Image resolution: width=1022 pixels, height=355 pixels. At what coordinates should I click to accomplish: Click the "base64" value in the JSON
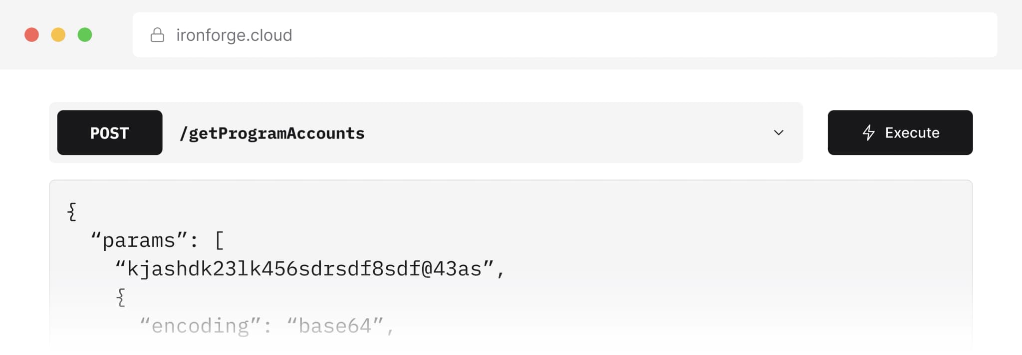(x=335, y=326)
